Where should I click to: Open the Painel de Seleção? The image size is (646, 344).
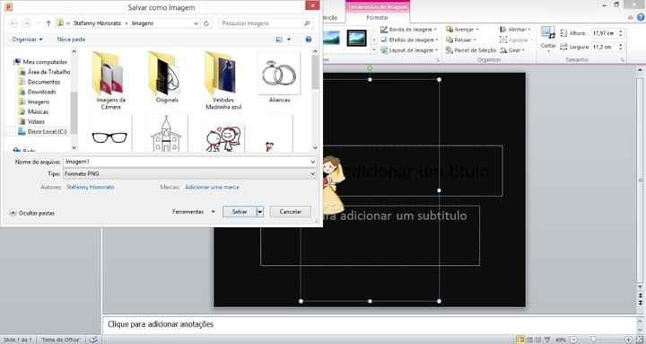coord(471,50)
